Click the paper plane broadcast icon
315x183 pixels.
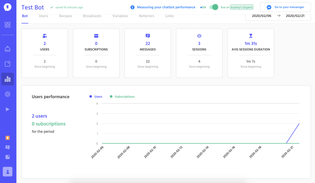pos(7,109)
